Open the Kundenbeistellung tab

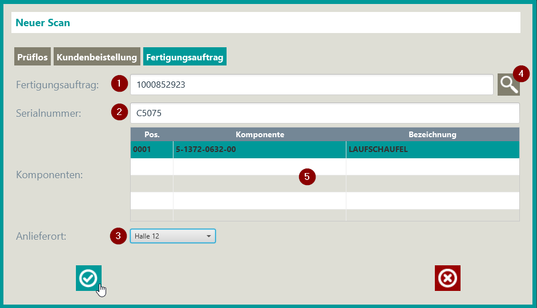(x=97, y=57)
